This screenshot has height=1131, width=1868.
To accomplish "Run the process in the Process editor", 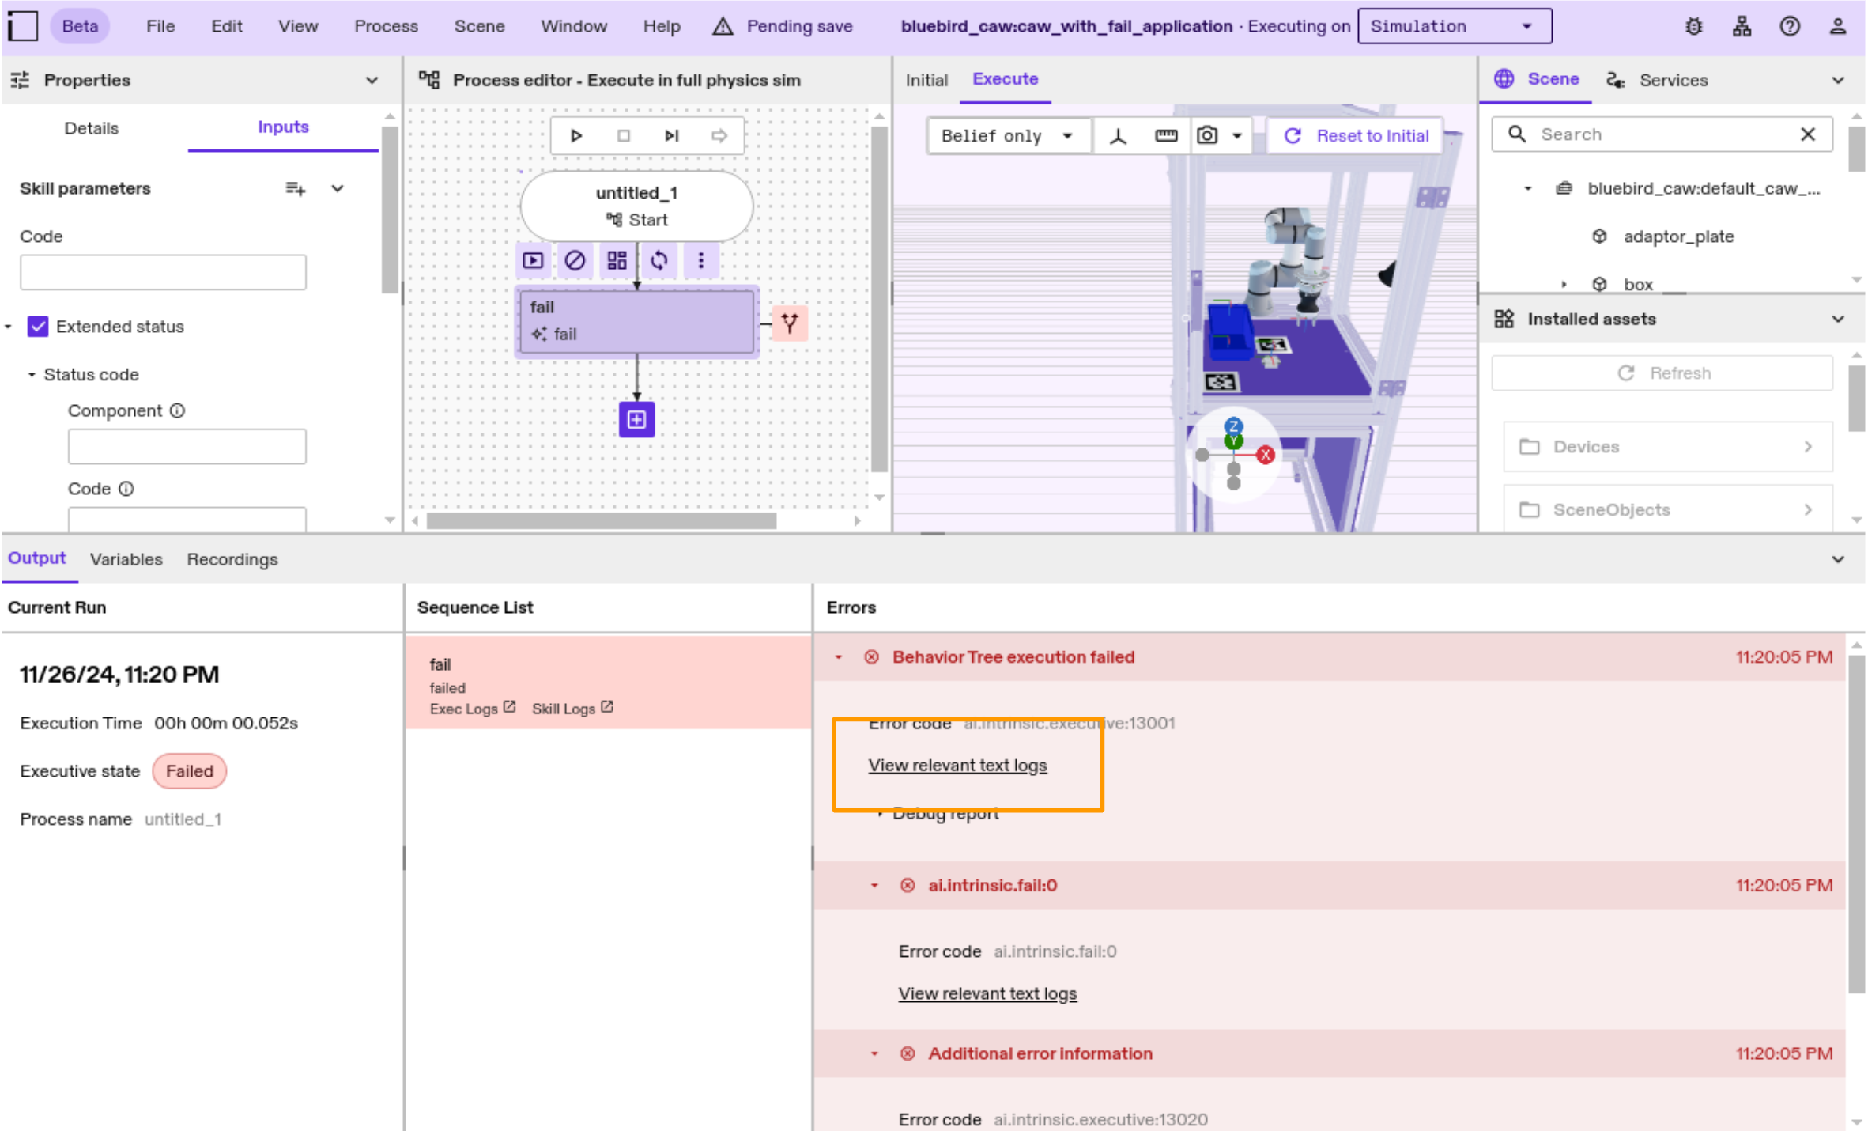I will [x=576, y=135].
